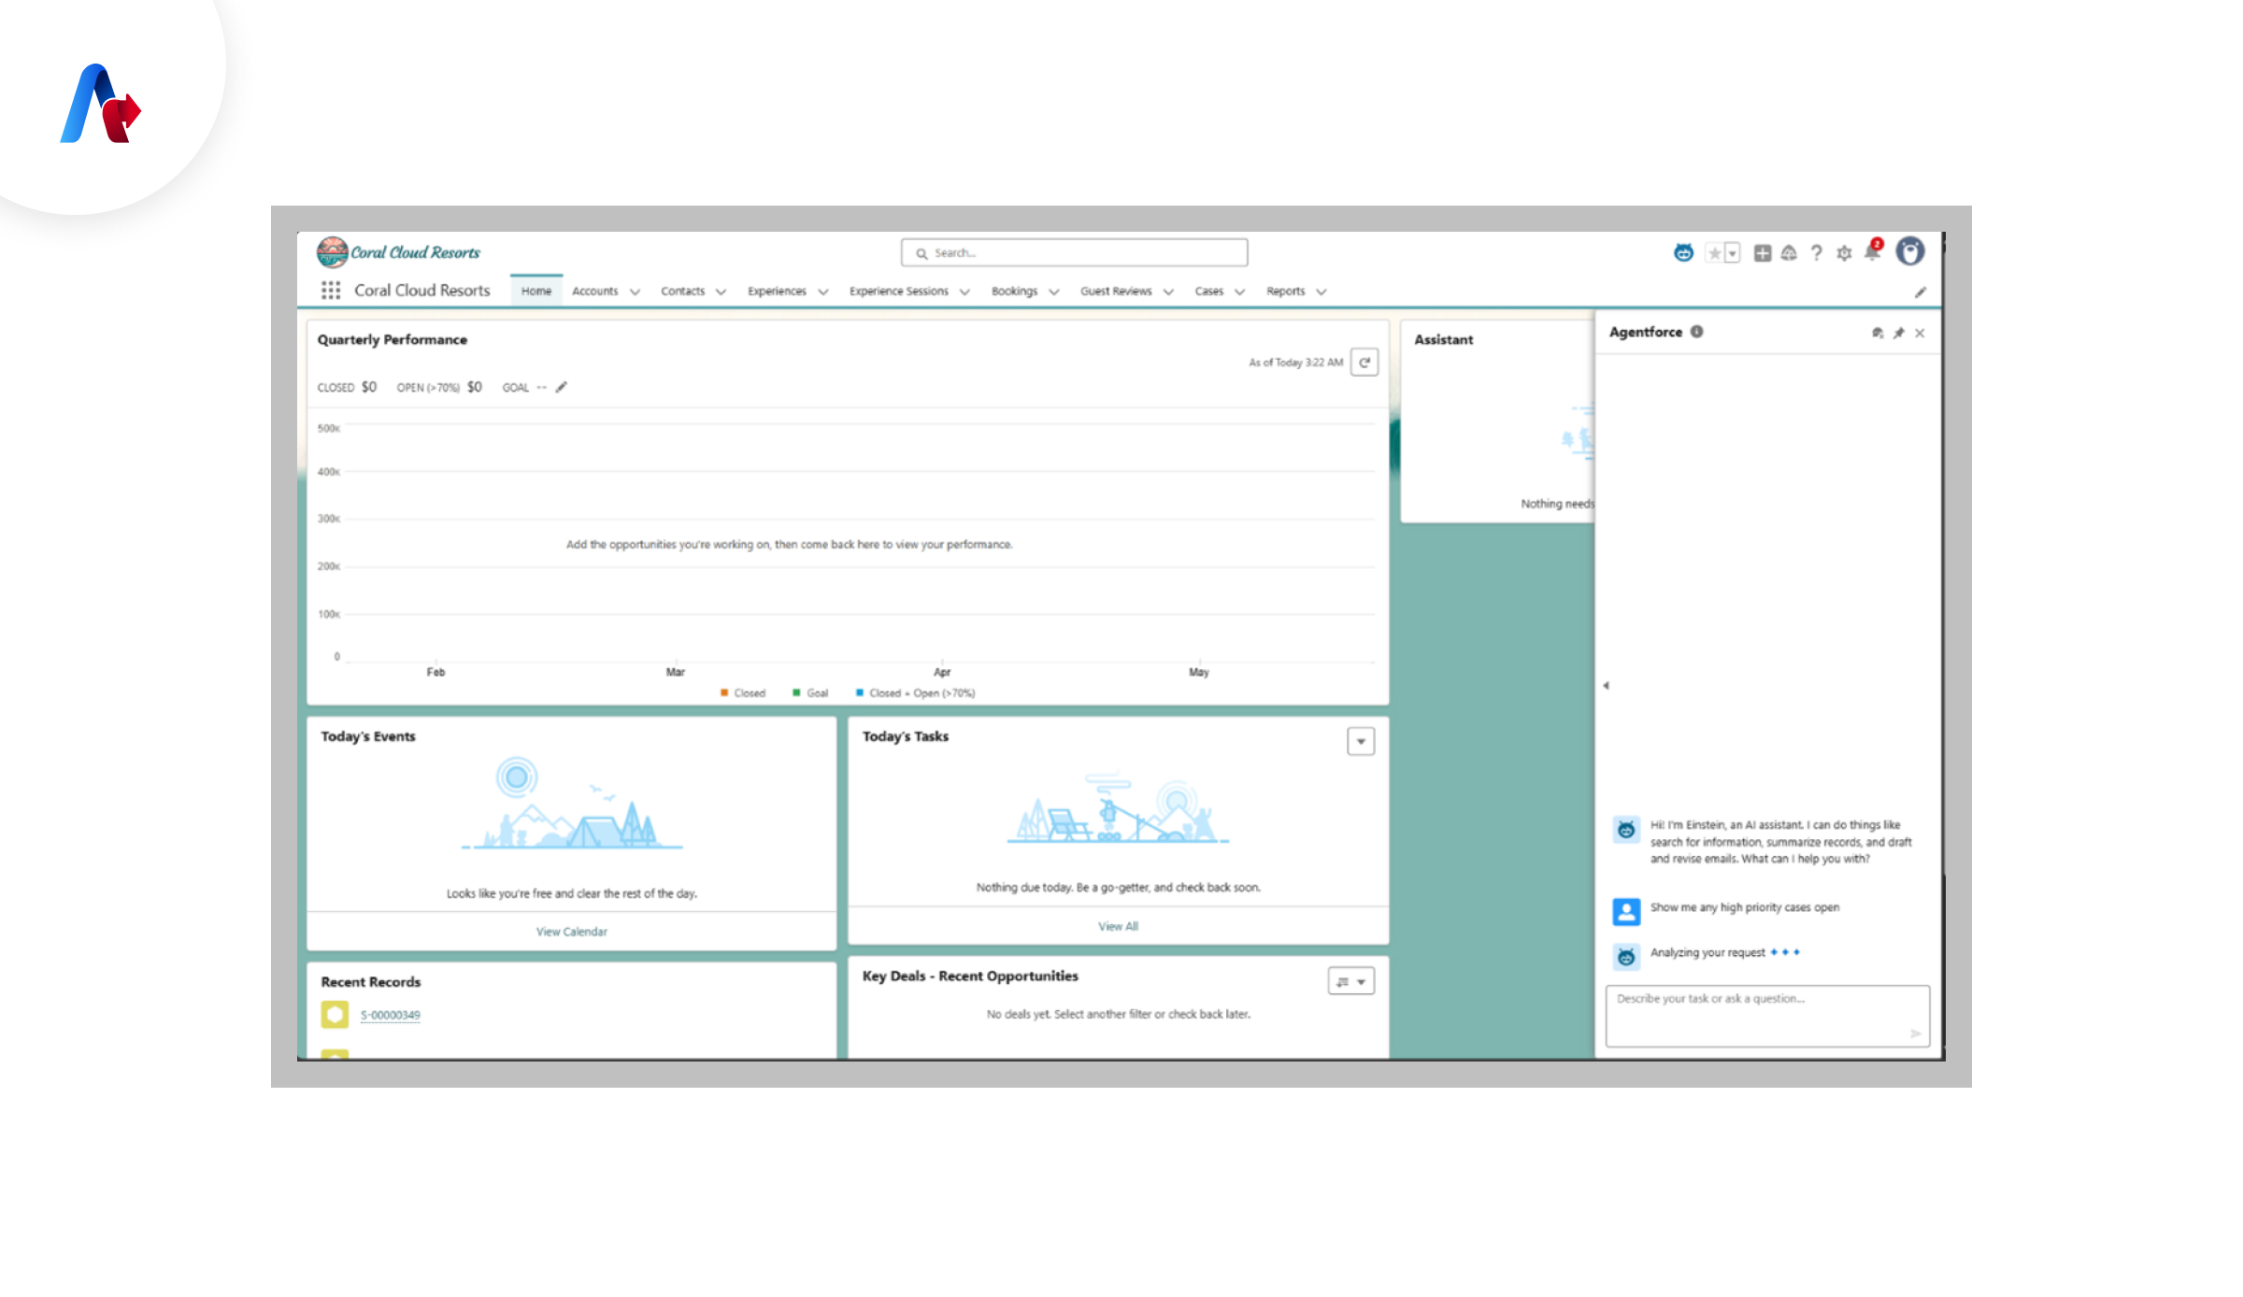The image size is (2243, 1297).
Task: Expand the Bookings tab chevron
Action: 1054,292
